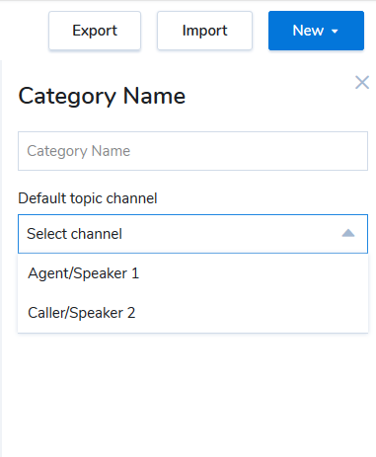The width and height of the screenshot is (376, 457).
Task: Click the Default topic channel label
Action: 88,198
